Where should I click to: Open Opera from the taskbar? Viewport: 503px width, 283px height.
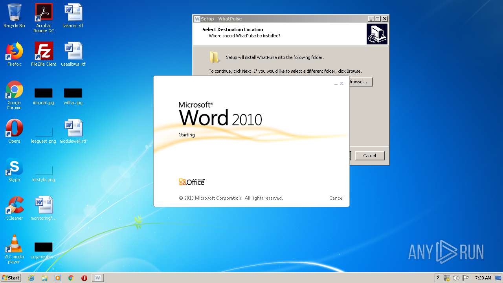(84, 278)
